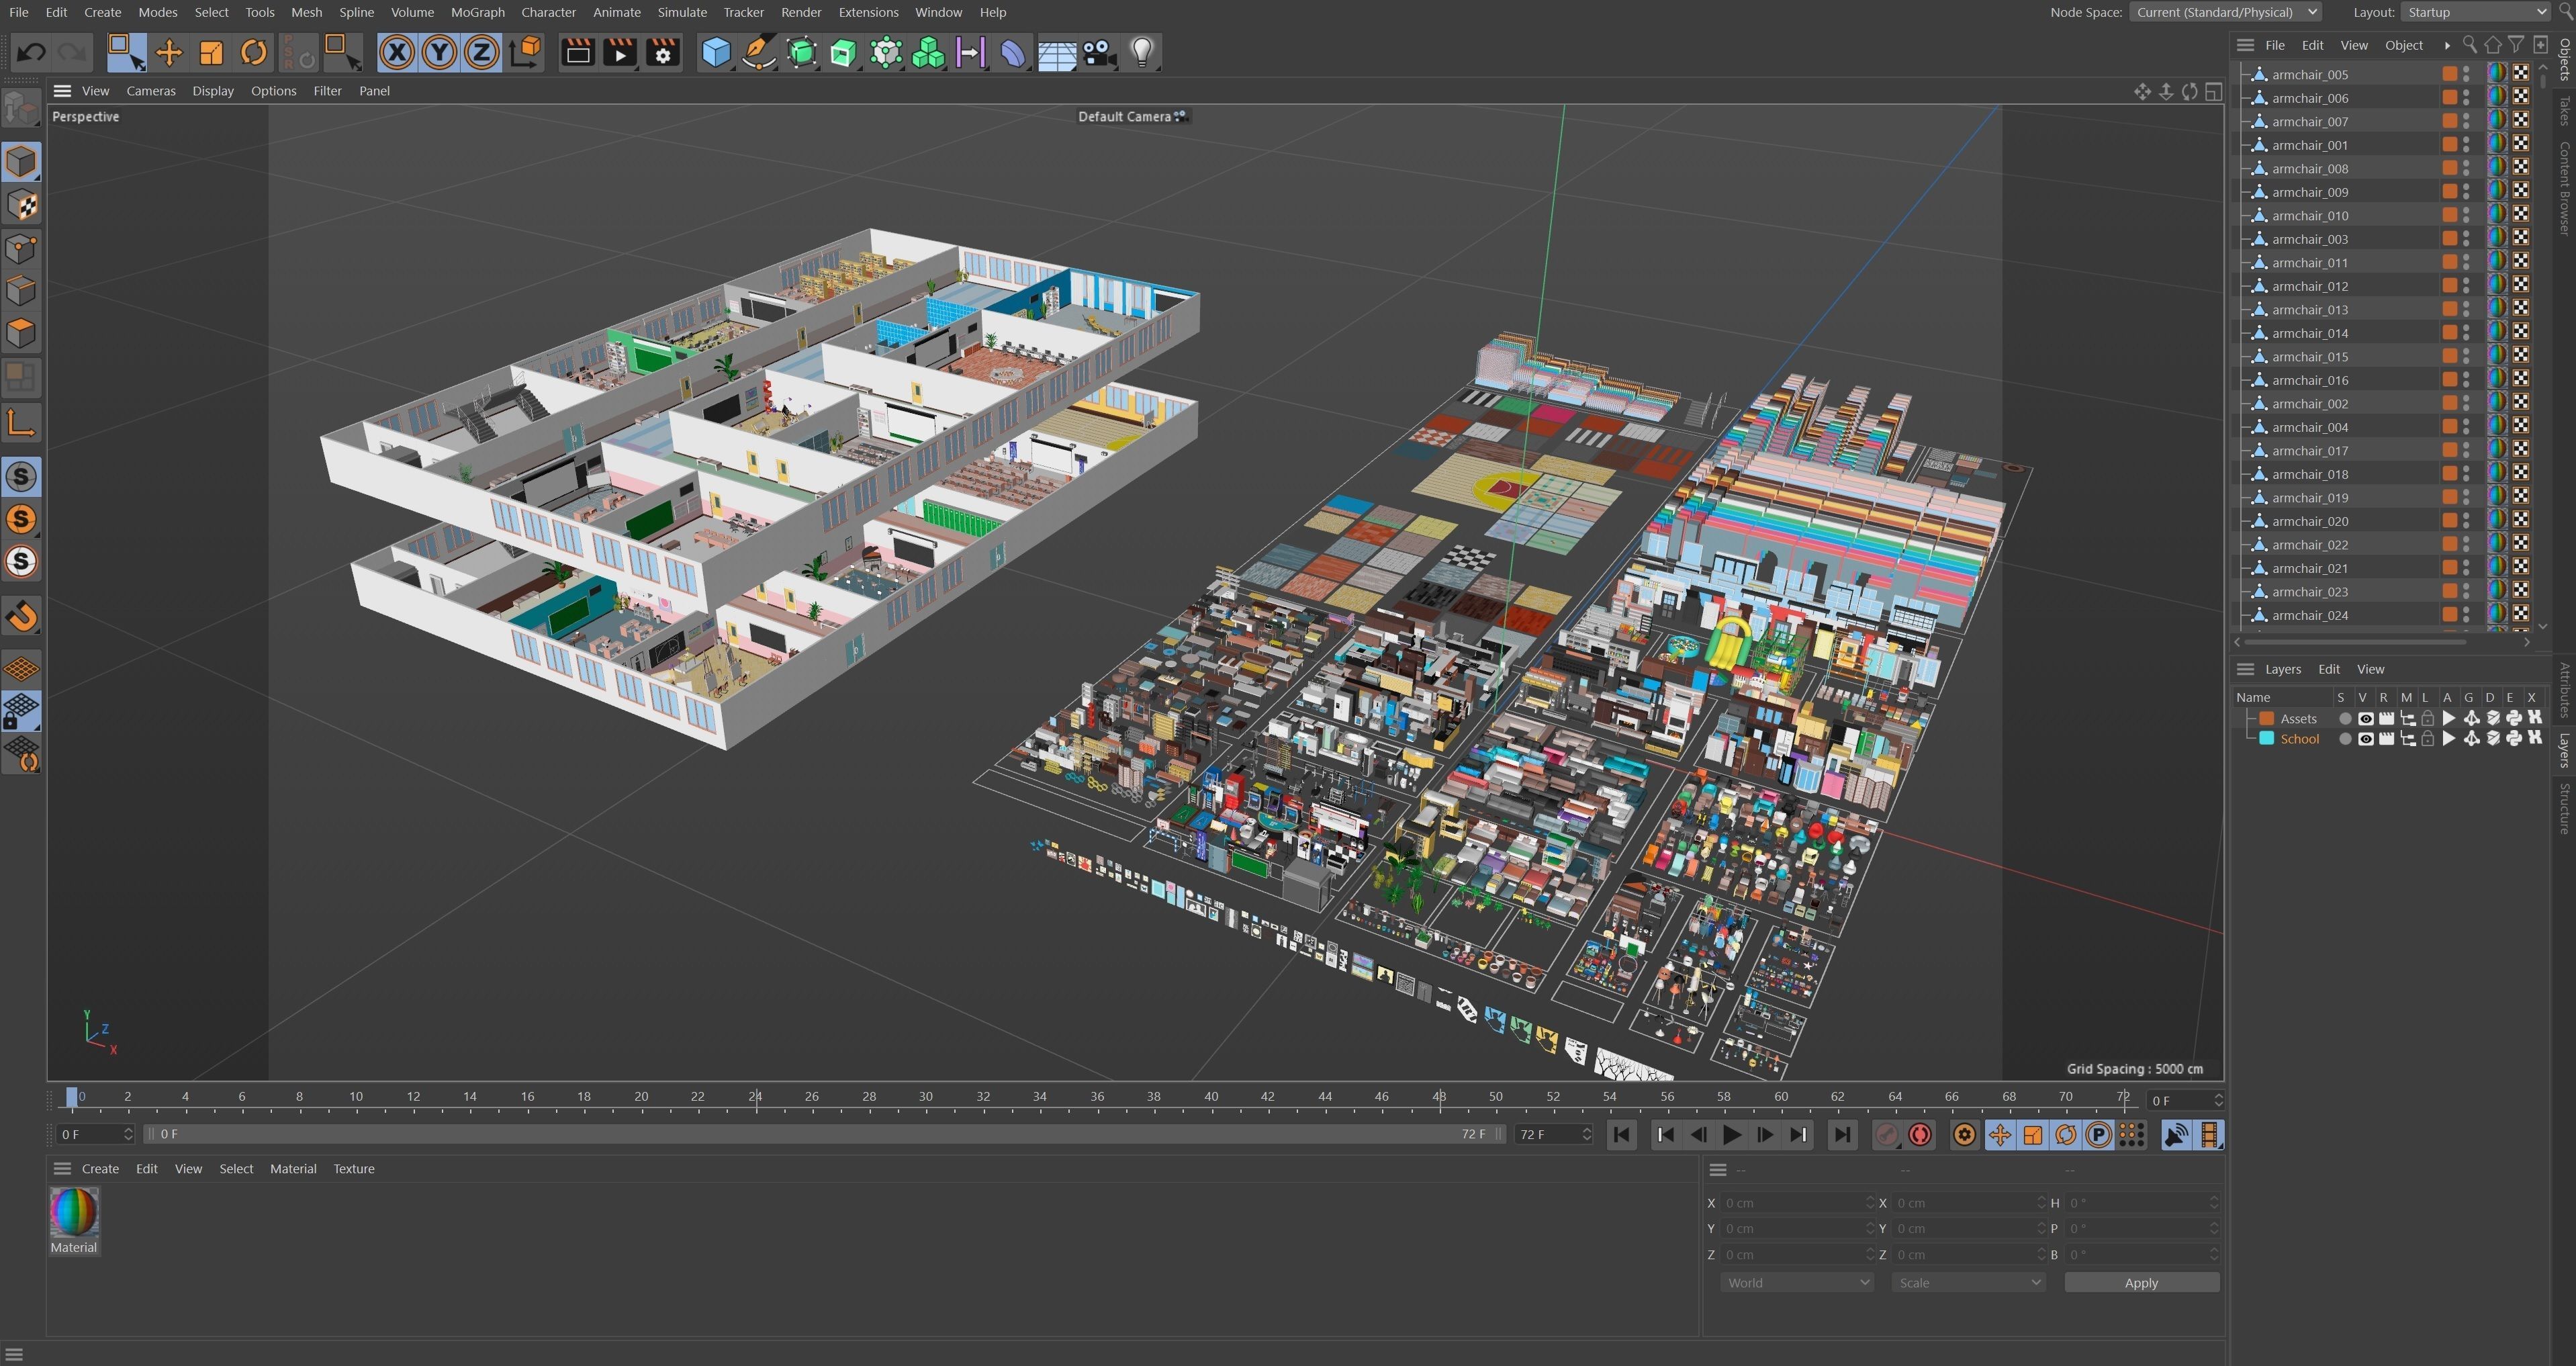Switch to the Takes side tab
This screenshot has width=2576, height=1366.
pyautogui.click(x=2565, y=111)
